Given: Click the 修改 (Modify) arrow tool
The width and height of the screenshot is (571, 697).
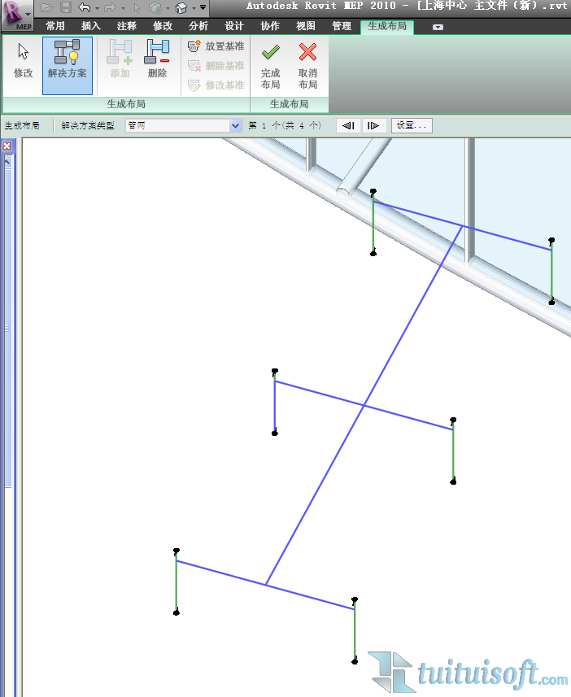Looking at the screenshot, I should click(23, 61).
